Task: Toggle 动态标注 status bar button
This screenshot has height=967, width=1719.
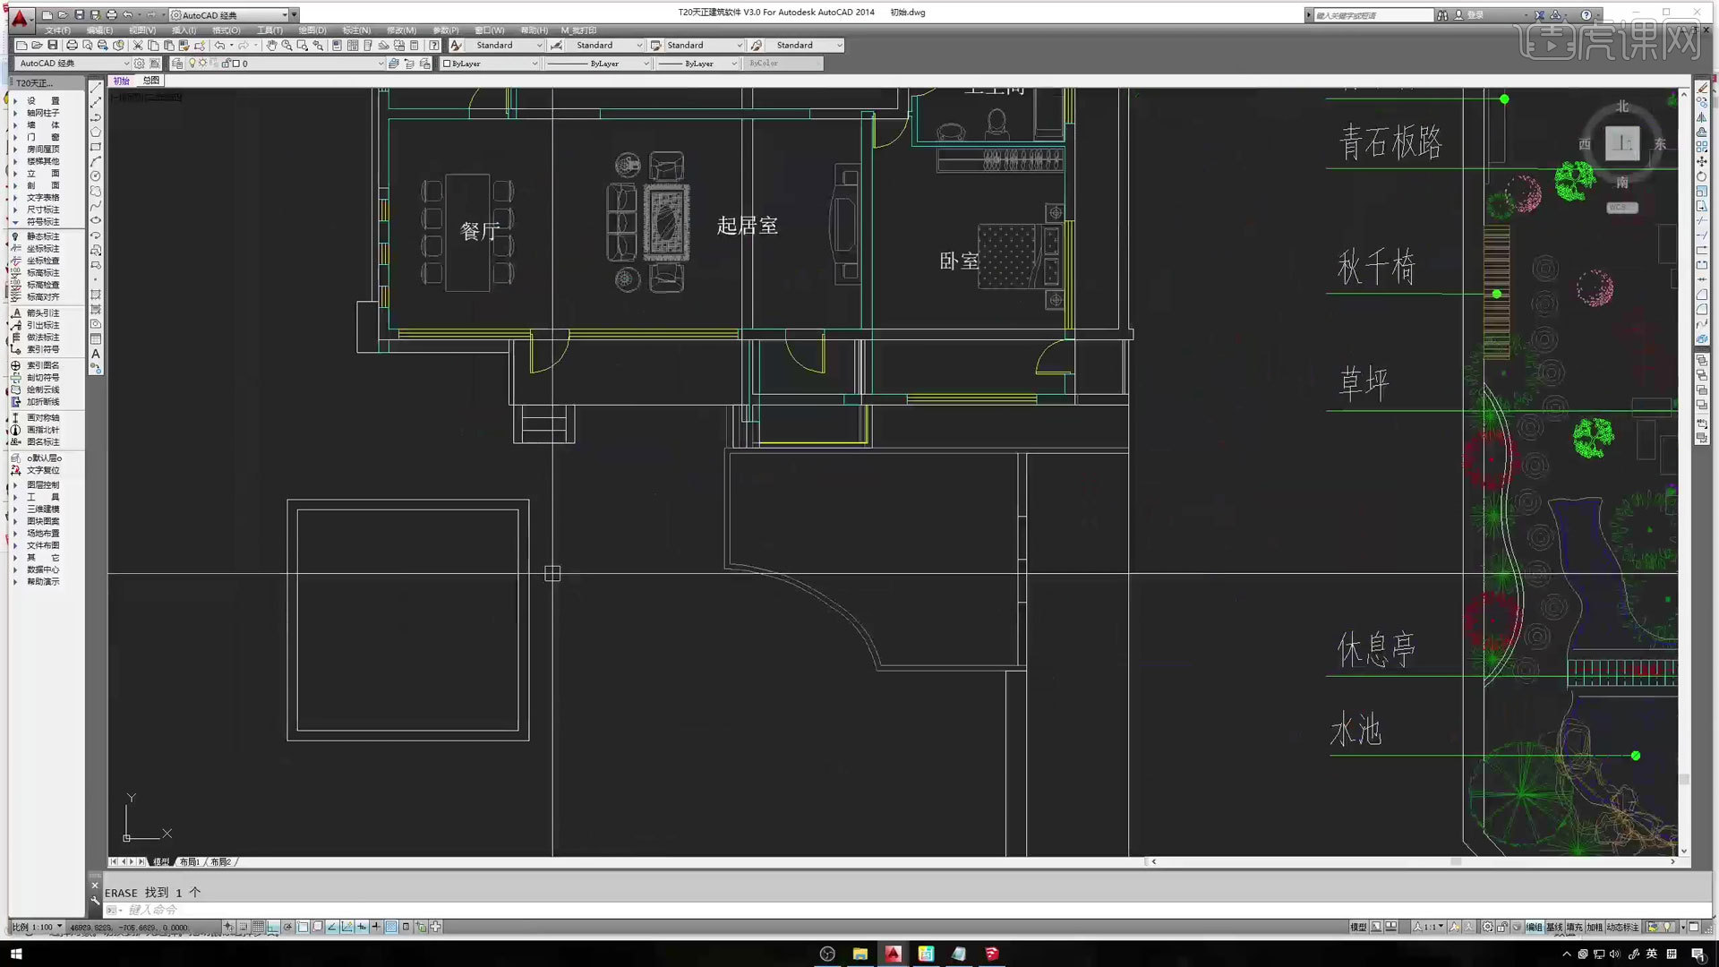Action: pyautogui.click(x=1622, y=927)
